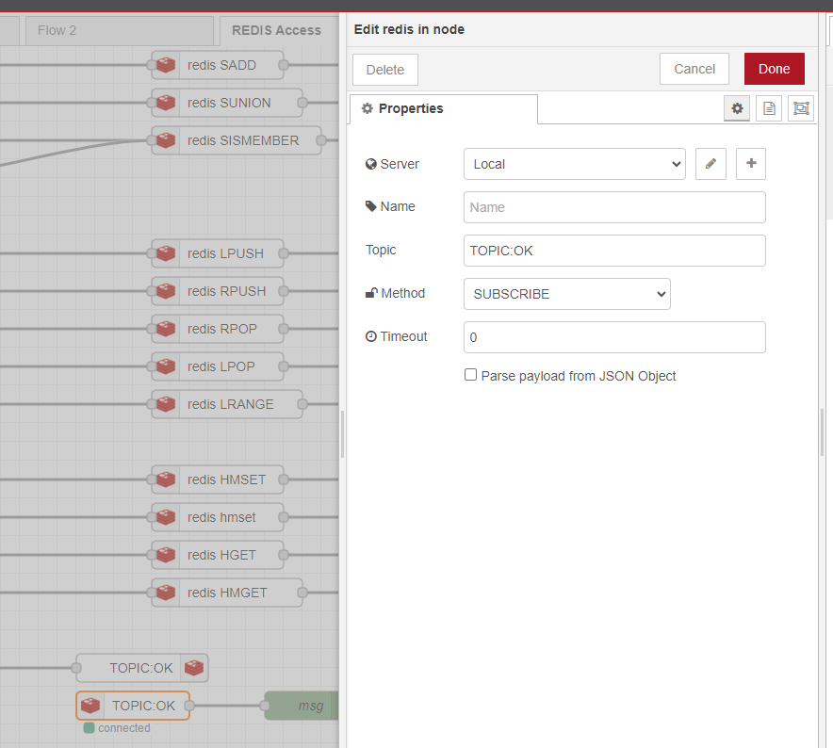Click the output port of selected TOPIC:OK node
The image size is (833, 748).
(189, 706)
